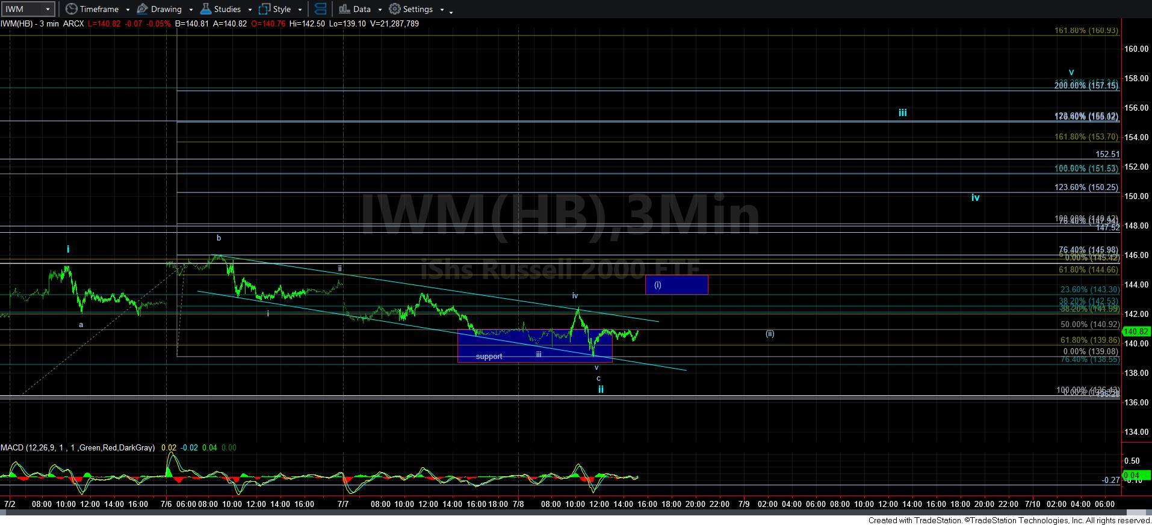Screen dimensions: 1152x525
Task: Open the Studies toolbar button
Action: click(220, 9)
